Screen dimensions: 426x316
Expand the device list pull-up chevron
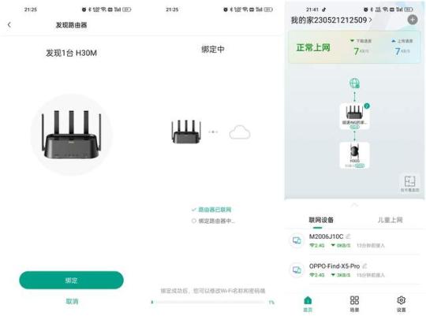pyautogui.click(x=354, y=205)
